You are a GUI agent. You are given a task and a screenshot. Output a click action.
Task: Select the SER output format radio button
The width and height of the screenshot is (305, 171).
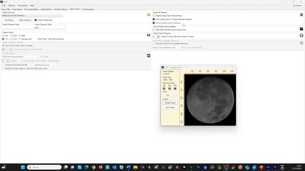click(x=11, y=36)
